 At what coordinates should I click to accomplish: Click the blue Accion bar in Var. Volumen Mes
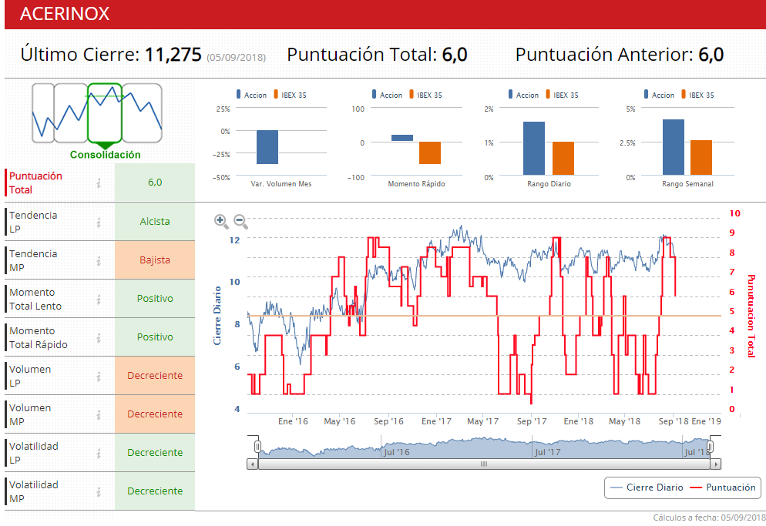click(x=267, y=147)
